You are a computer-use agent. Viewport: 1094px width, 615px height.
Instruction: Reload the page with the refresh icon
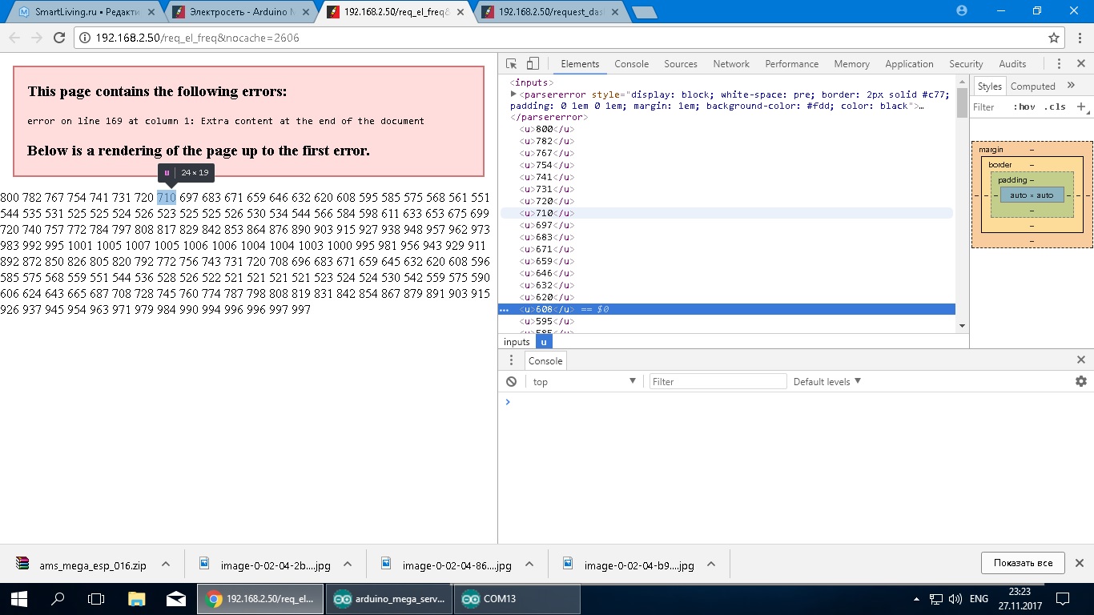58,38
